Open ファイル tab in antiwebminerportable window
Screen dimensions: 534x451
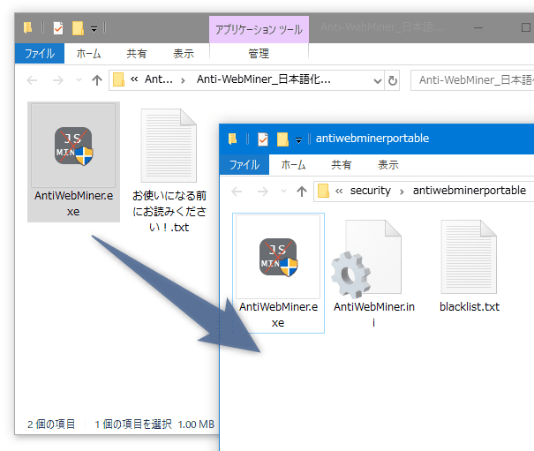[244, 165]
